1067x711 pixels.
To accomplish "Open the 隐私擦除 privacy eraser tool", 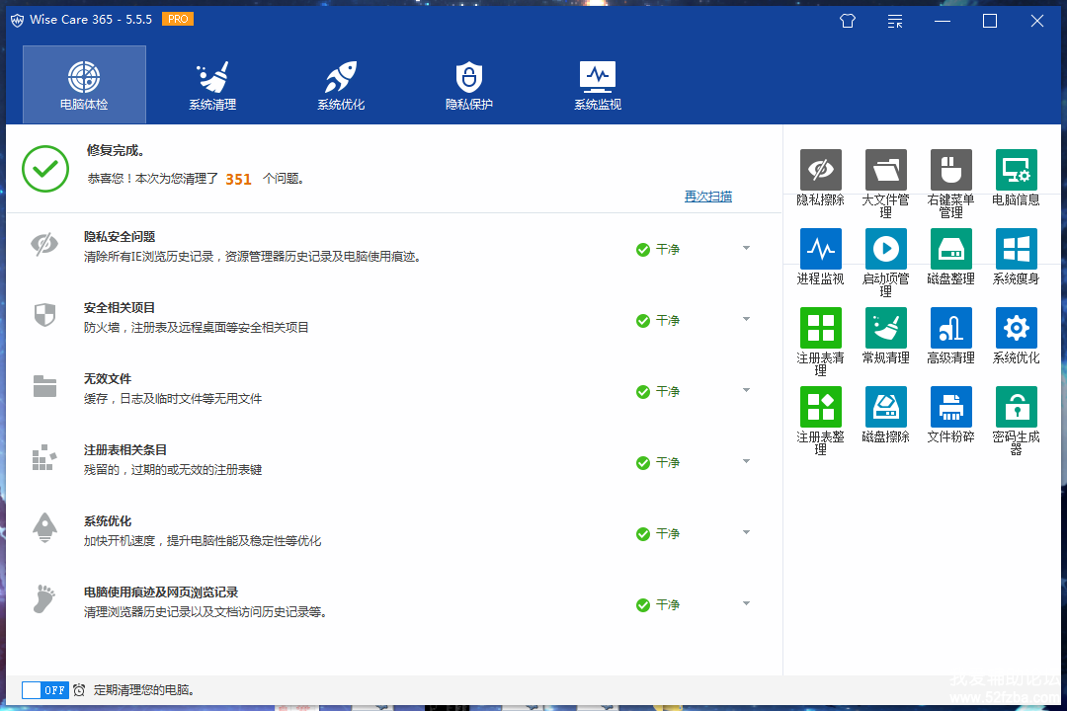I will 821,170.
